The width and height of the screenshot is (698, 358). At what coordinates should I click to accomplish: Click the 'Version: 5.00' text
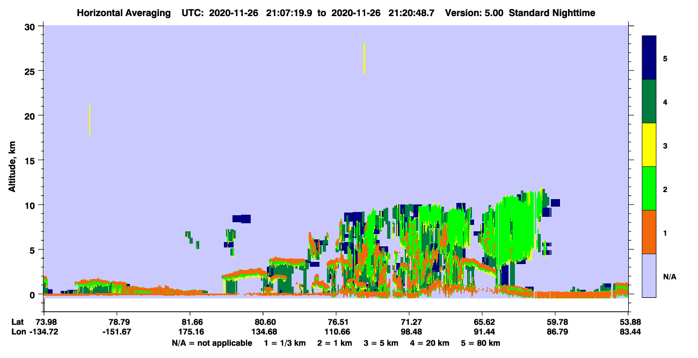point(475,13)
